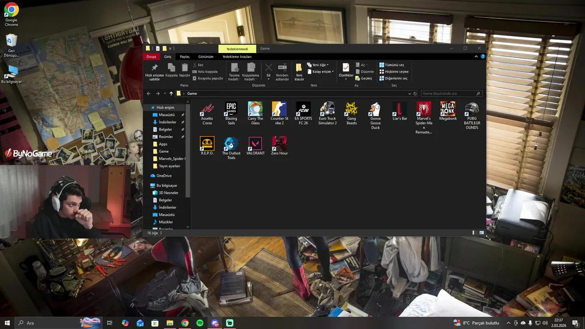Open Google Chrome desktop shortcut

click(x=11, y=15)
